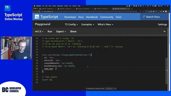Open the Tools link
This screenshot has width=171, height=96.
click(x=119, y=17)
